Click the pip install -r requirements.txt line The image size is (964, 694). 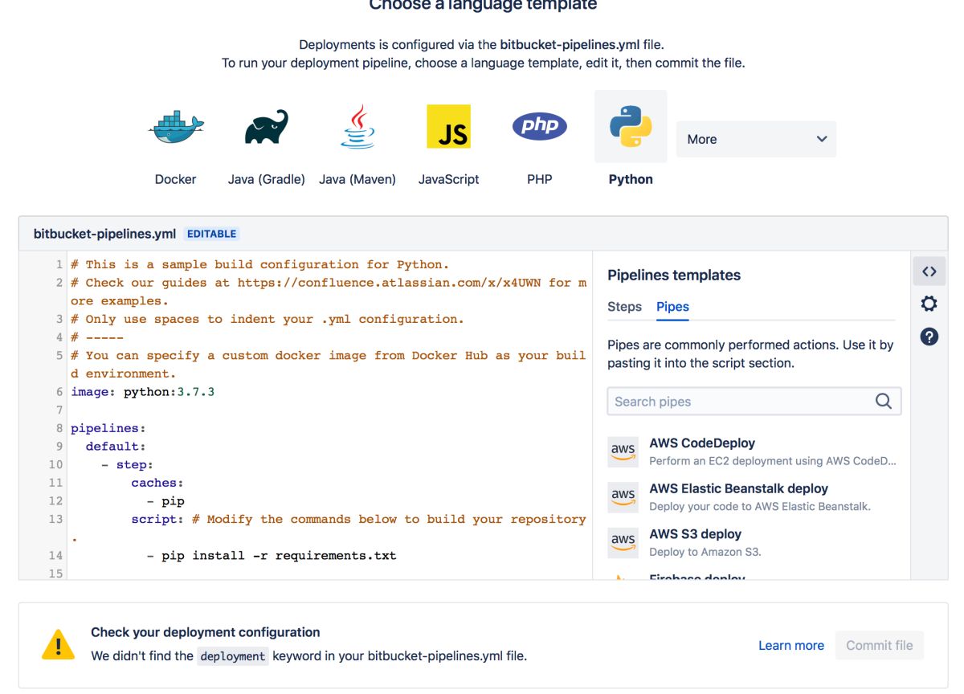(x=272, y=555)
